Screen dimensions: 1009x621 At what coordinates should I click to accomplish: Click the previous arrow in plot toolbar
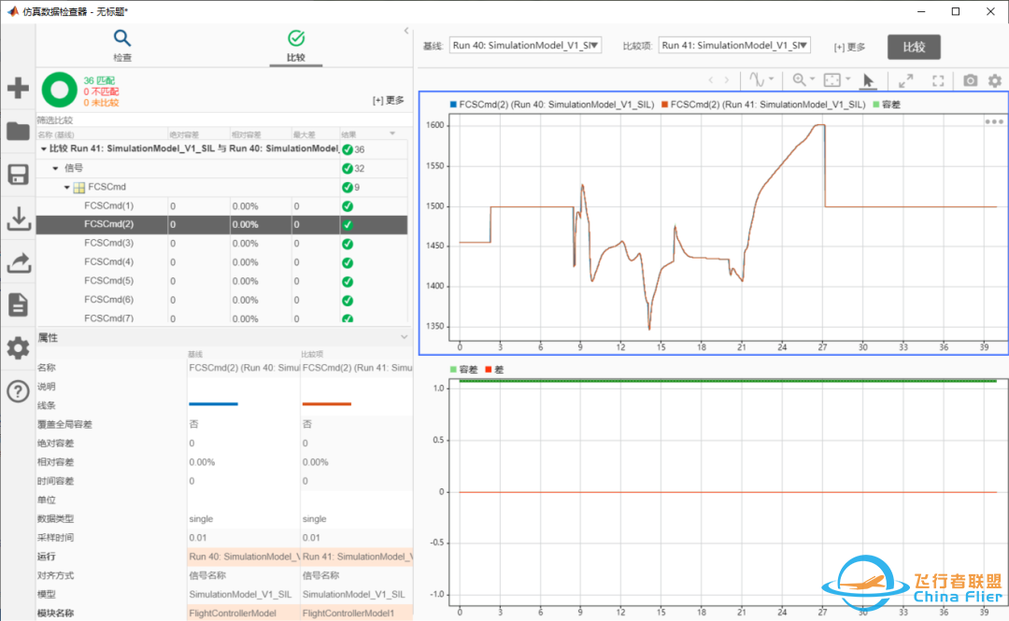coord(710,80)
